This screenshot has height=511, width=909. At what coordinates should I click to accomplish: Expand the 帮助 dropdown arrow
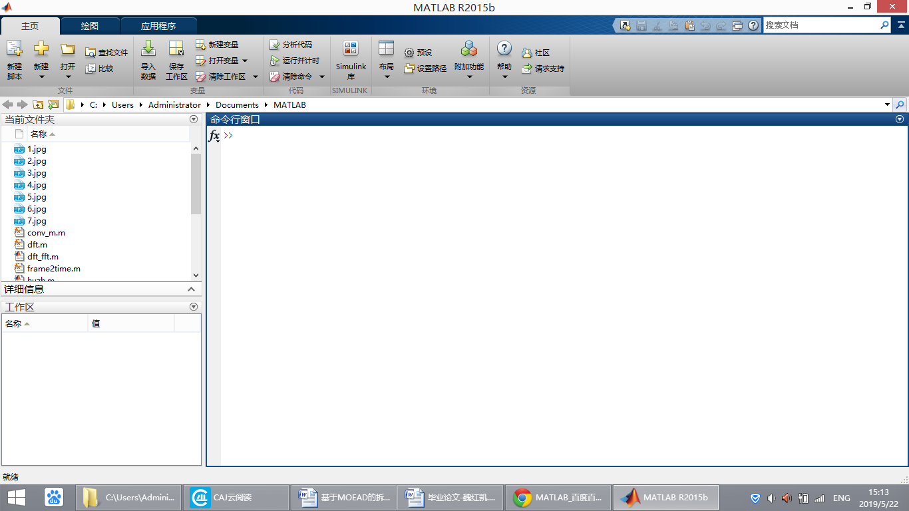click(x=504, y=77)
